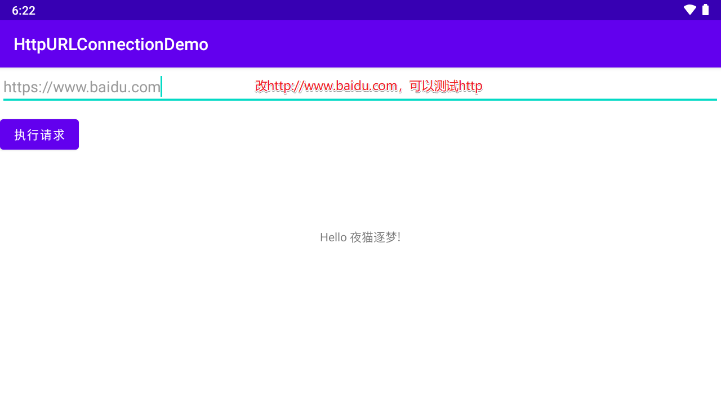This screenshot has width=721, height=405.
Task: Tap the battery indicator icon
Action: tap(705, 10)
